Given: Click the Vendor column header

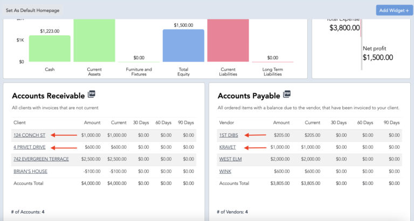Looking at the screenshot, I should click(x=226, y=123).
